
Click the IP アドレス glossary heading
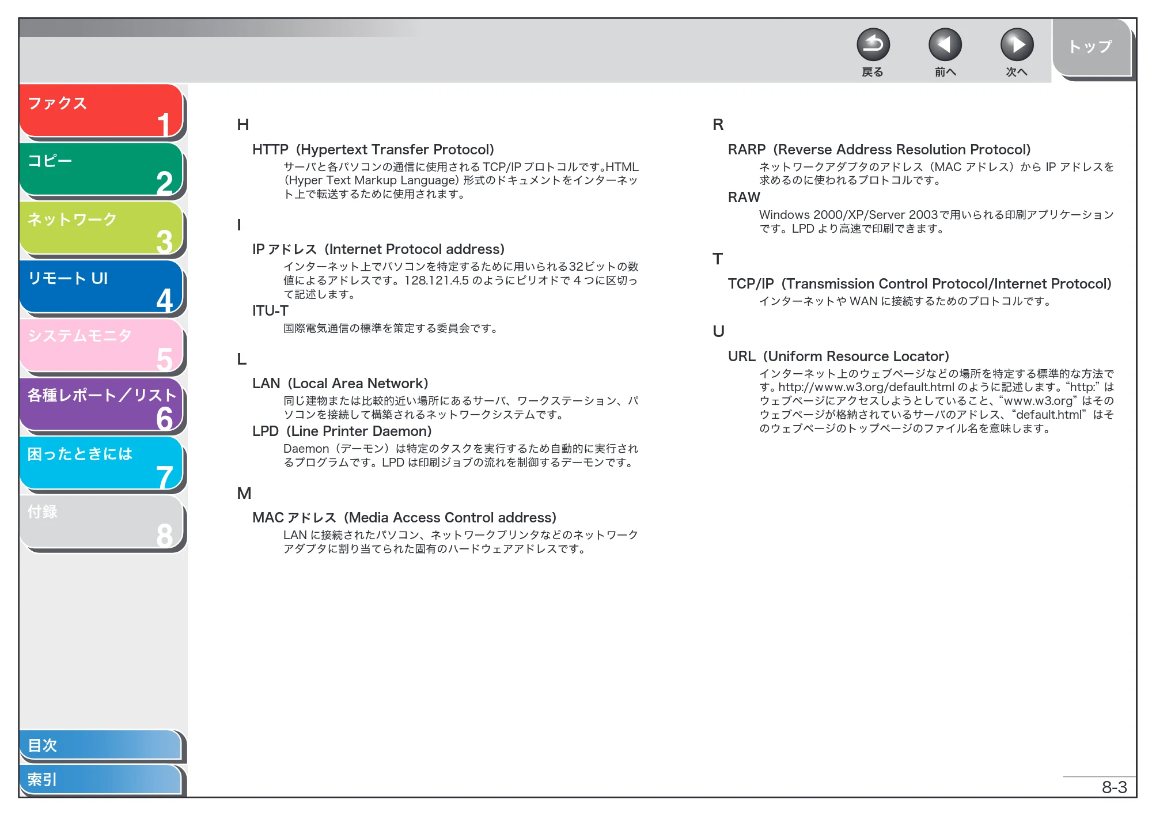pyautogui.click(x=378, y=249)
